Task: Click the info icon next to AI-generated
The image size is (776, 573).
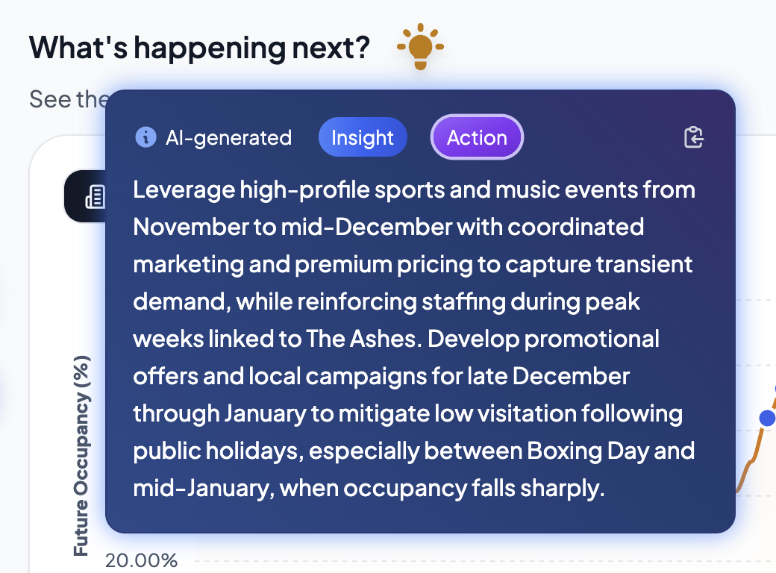Action: click(x=145, y=137)
